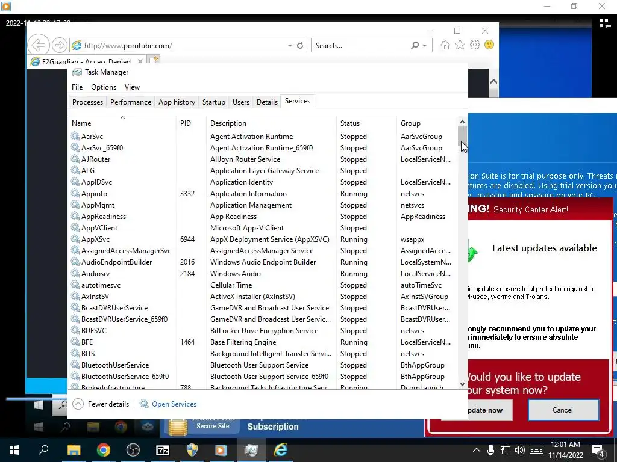Sort services by PID column
This screenshot has height=462, width=617.
point(191,123)
